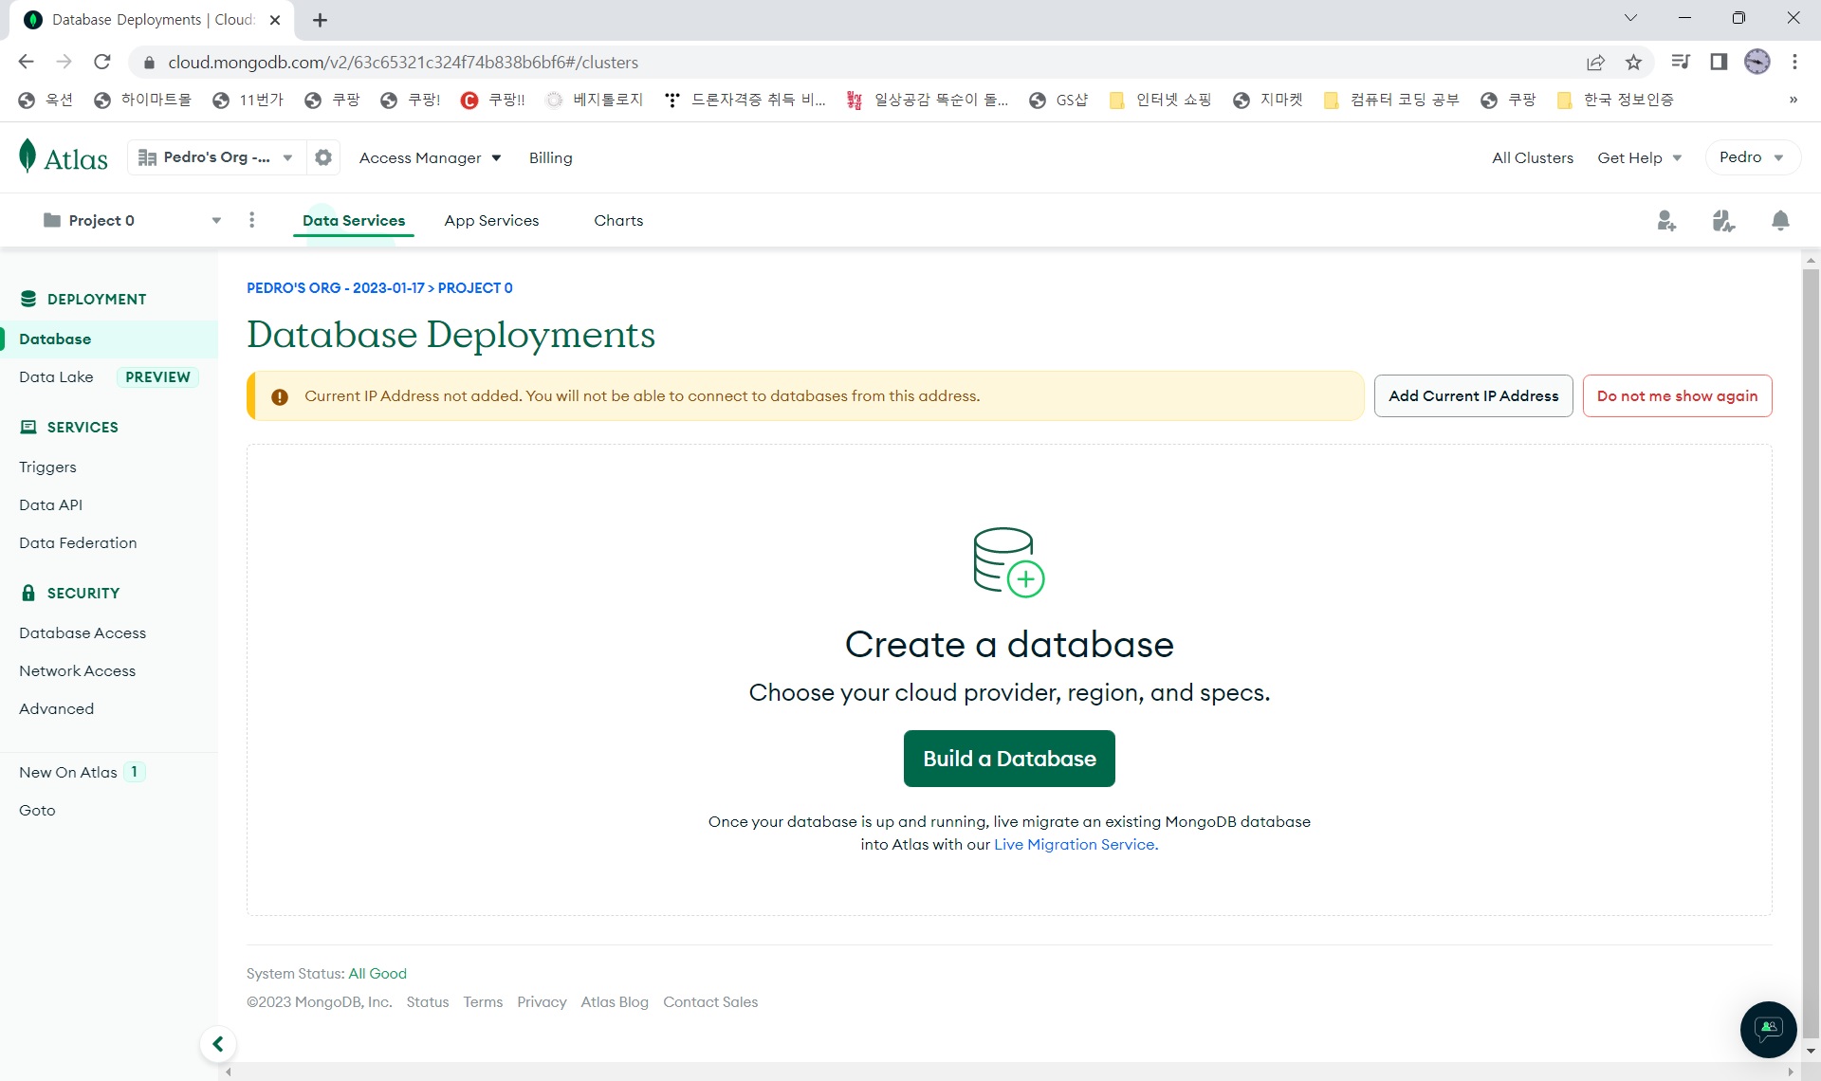Open notifications bell icon
This screenshot has height=1081, width=1821.
point(1780,221)
